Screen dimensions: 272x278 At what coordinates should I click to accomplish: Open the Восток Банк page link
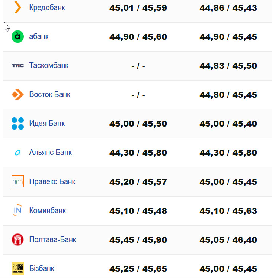click(x=49, y=94)
